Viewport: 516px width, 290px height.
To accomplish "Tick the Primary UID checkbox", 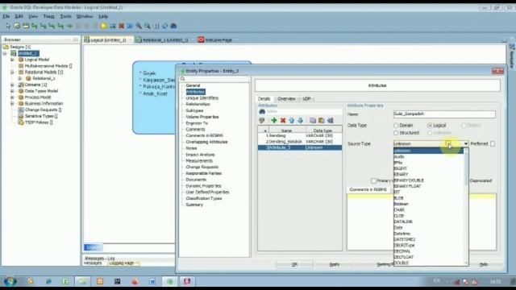I will pyautogui.click(x=373, y=180).
